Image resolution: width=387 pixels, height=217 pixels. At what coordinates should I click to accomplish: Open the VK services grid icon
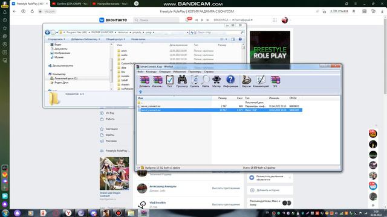(275, 20)
